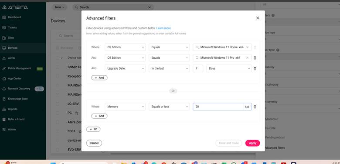The width and height of the screenshot is (340, 164).
Task: Open the Equals dropdown in the Pro row
Action: 169,58
